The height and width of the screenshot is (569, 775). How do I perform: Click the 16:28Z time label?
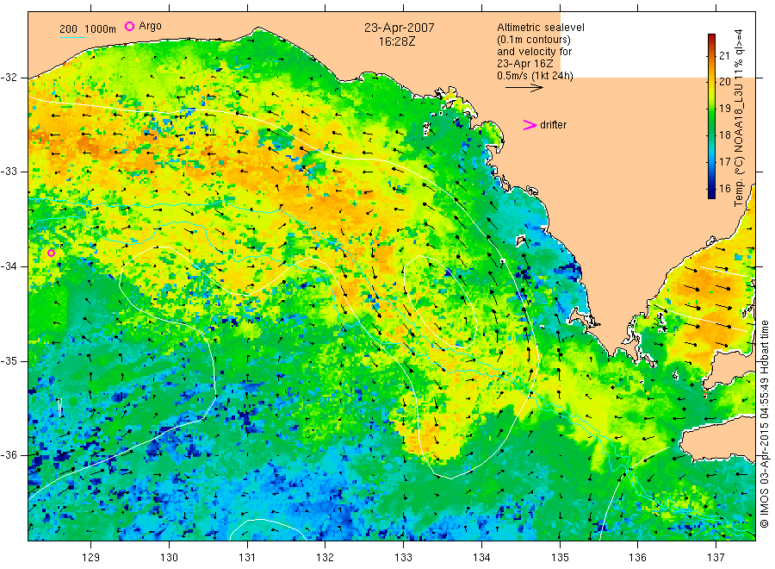(397, 42)
